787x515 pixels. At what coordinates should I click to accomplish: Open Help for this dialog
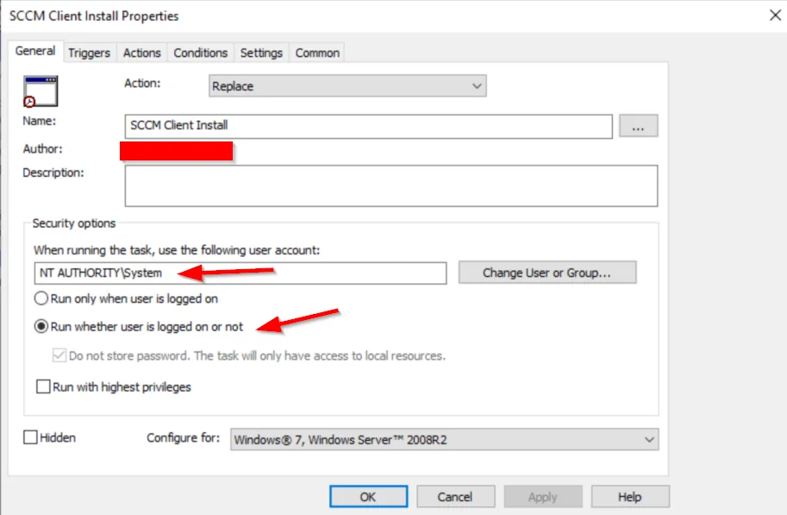coord(630,496)
